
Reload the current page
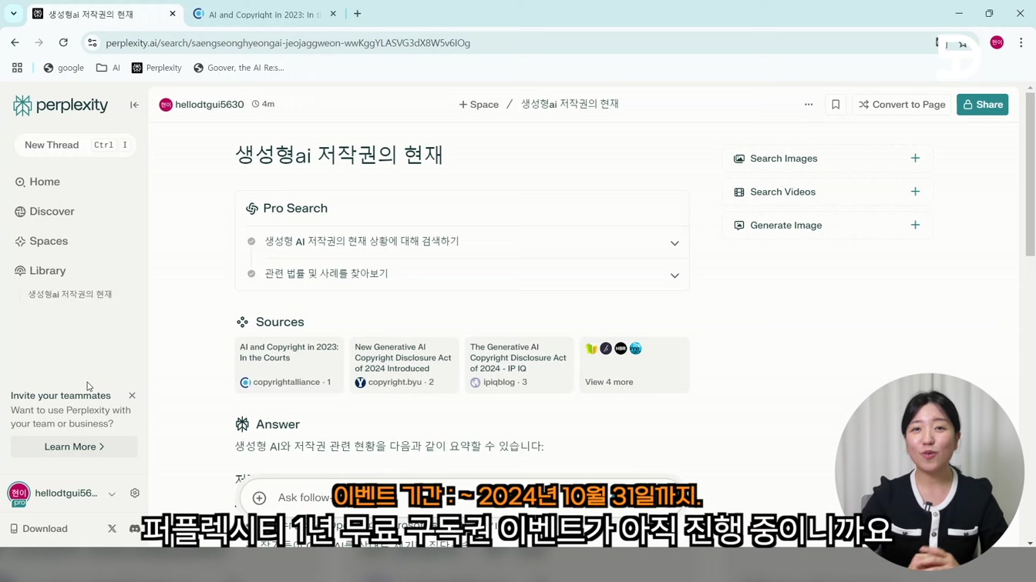(63, 43)
